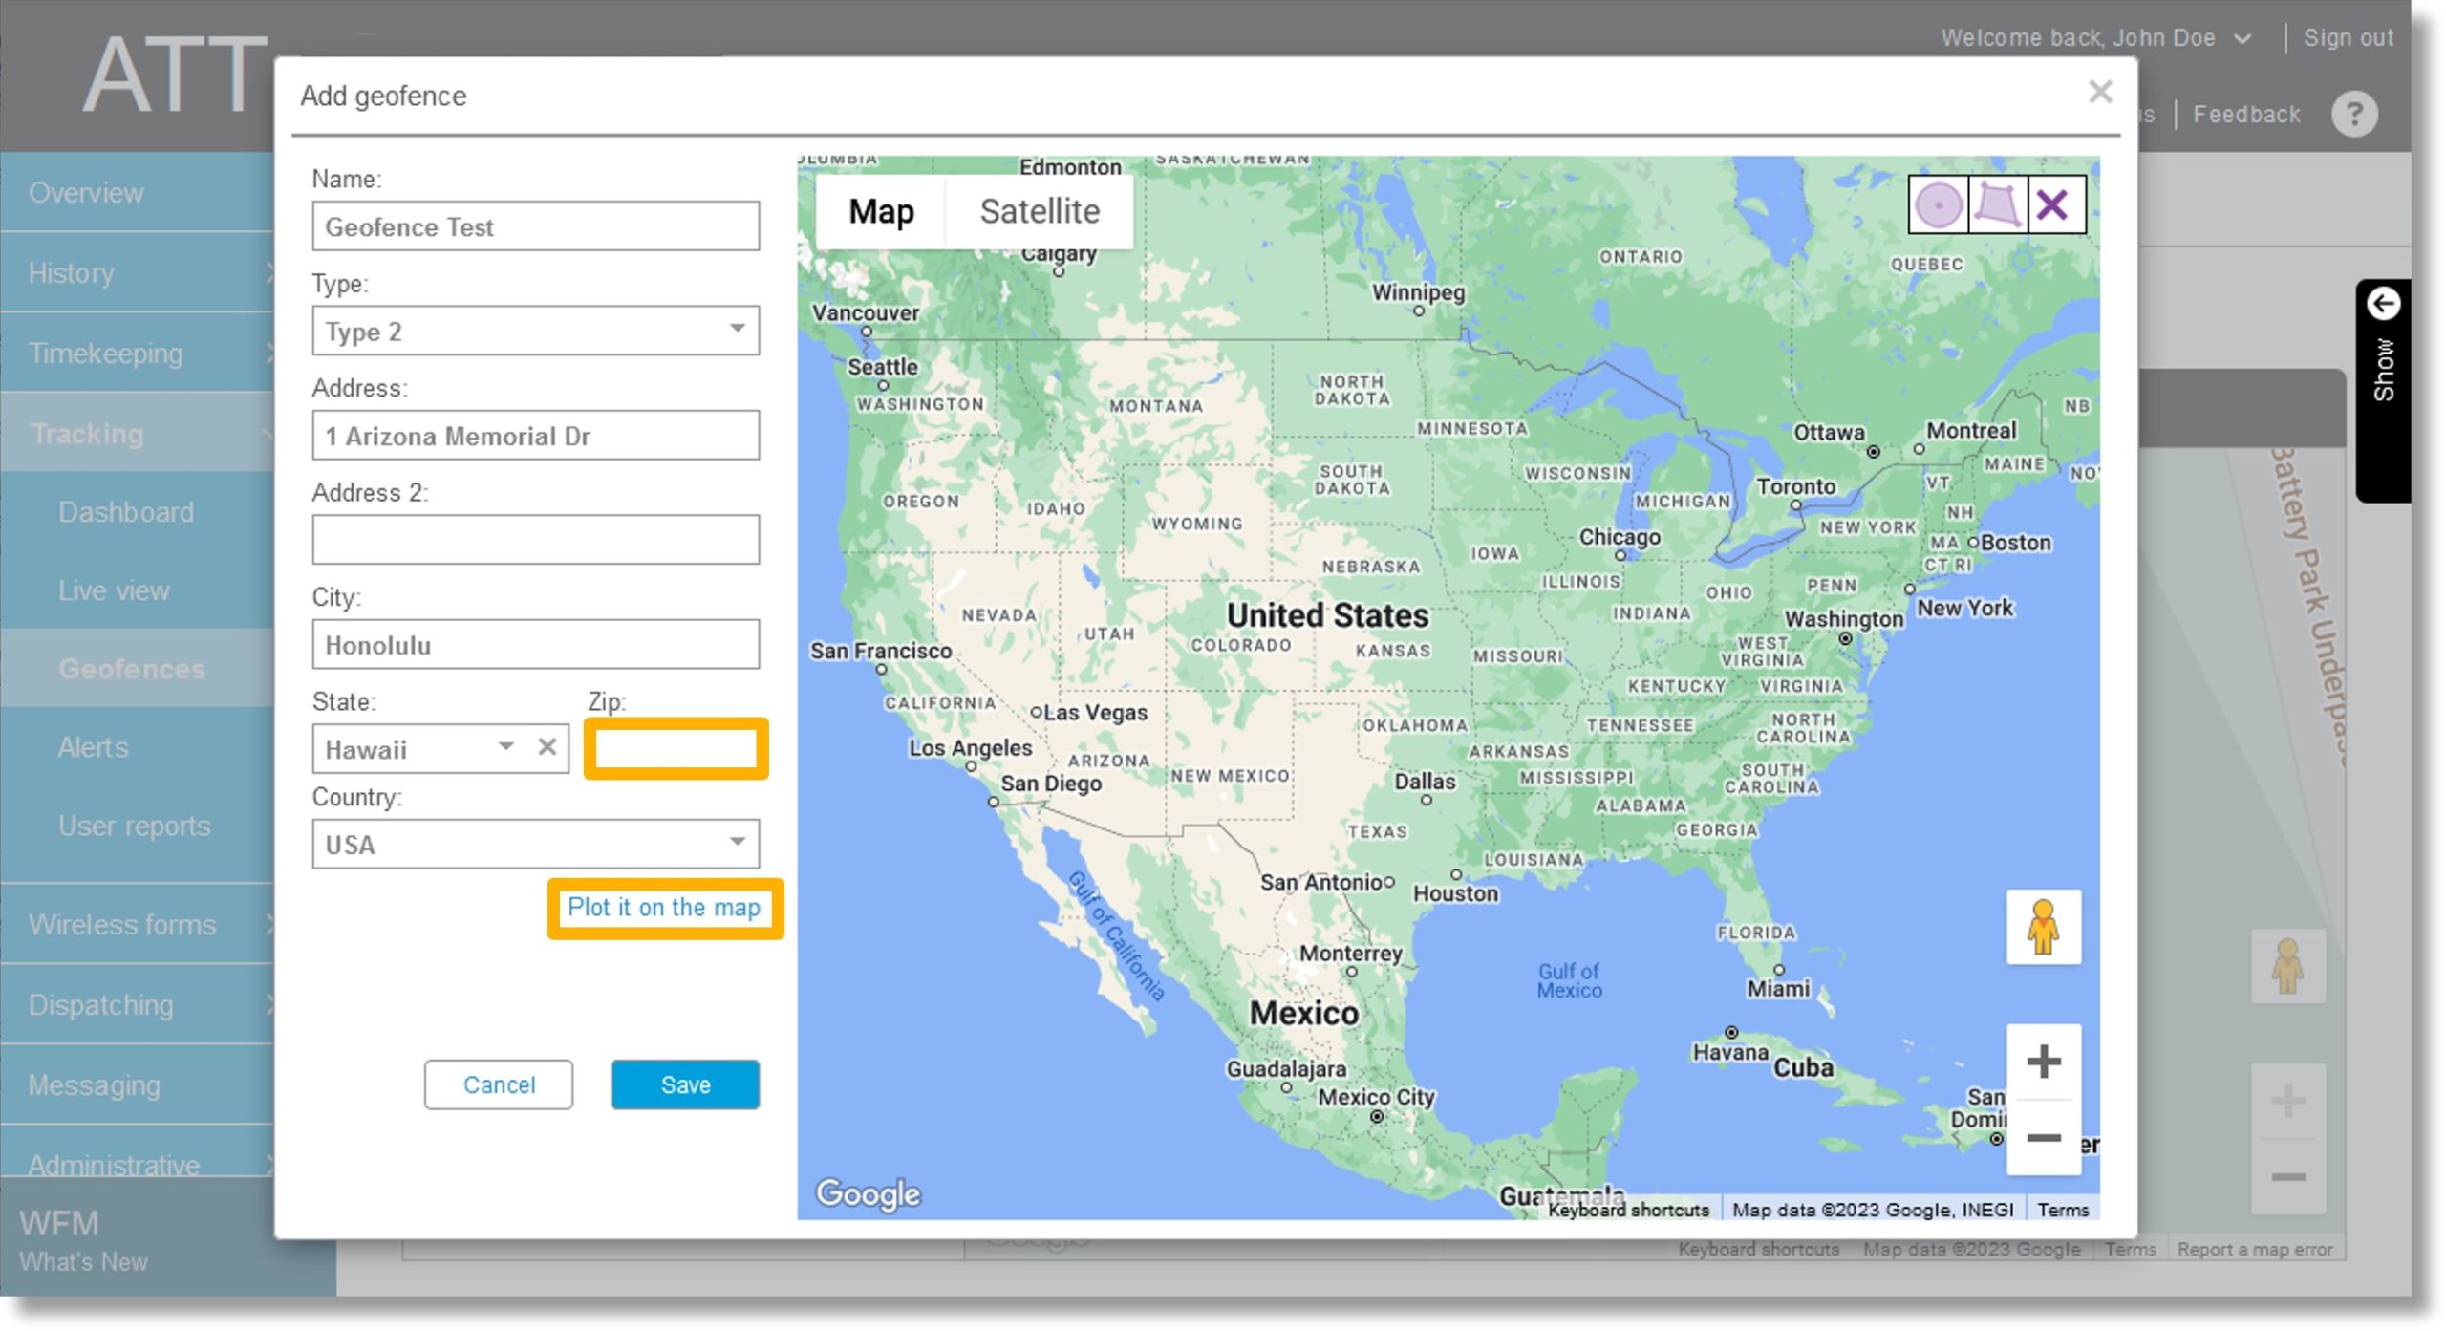Click the Save button

[x=686, y=1084]
